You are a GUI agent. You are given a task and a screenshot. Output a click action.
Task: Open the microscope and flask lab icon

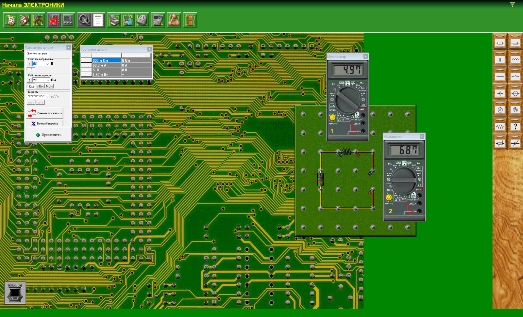coord(128,20)
